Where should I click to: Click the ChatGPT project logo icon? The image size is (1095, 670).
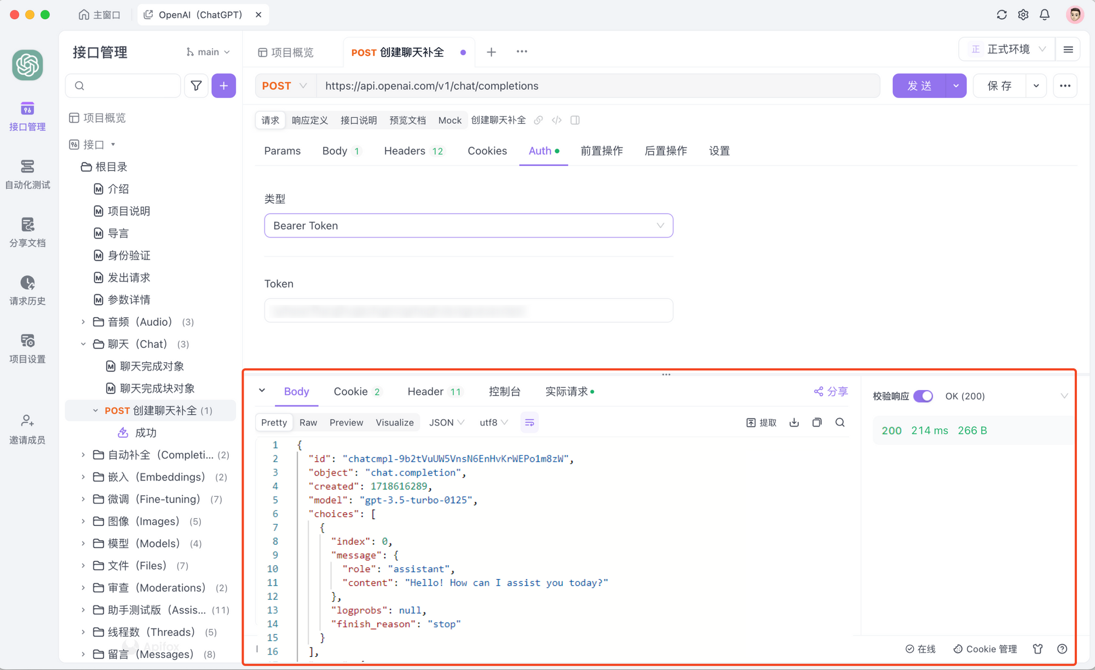(x=27, y=65)
